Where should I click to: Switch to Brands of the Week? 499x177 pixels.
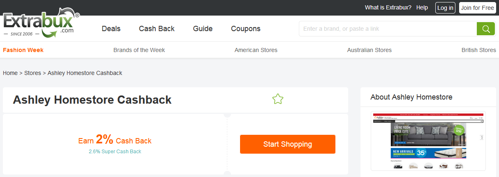click(139, 50)
